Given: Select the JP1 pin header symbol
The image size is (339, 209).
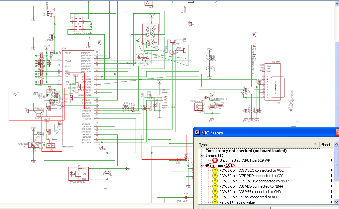Looking at the screenshot, I should (150, 34).
